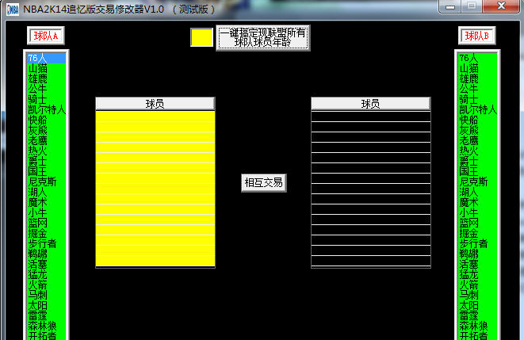The height and width of the screenshot is (340, 524).
Task: Select 山猫 in the Team B list
Action: 477,68
